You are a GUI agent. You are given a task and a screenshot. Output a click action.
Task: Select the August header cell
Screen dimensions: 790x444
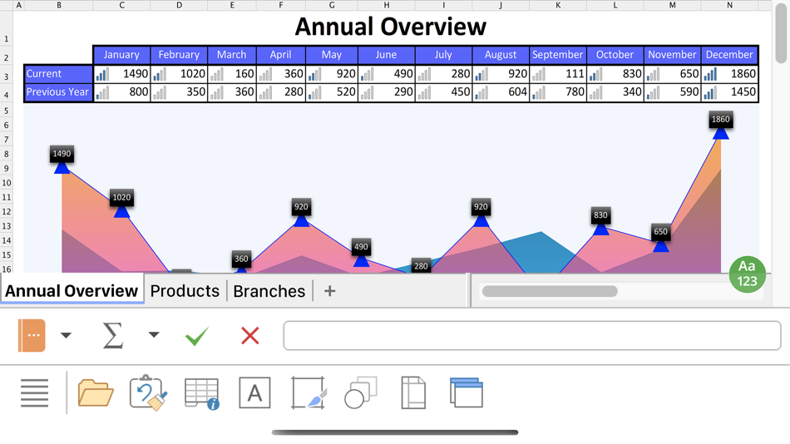(501, 54)
